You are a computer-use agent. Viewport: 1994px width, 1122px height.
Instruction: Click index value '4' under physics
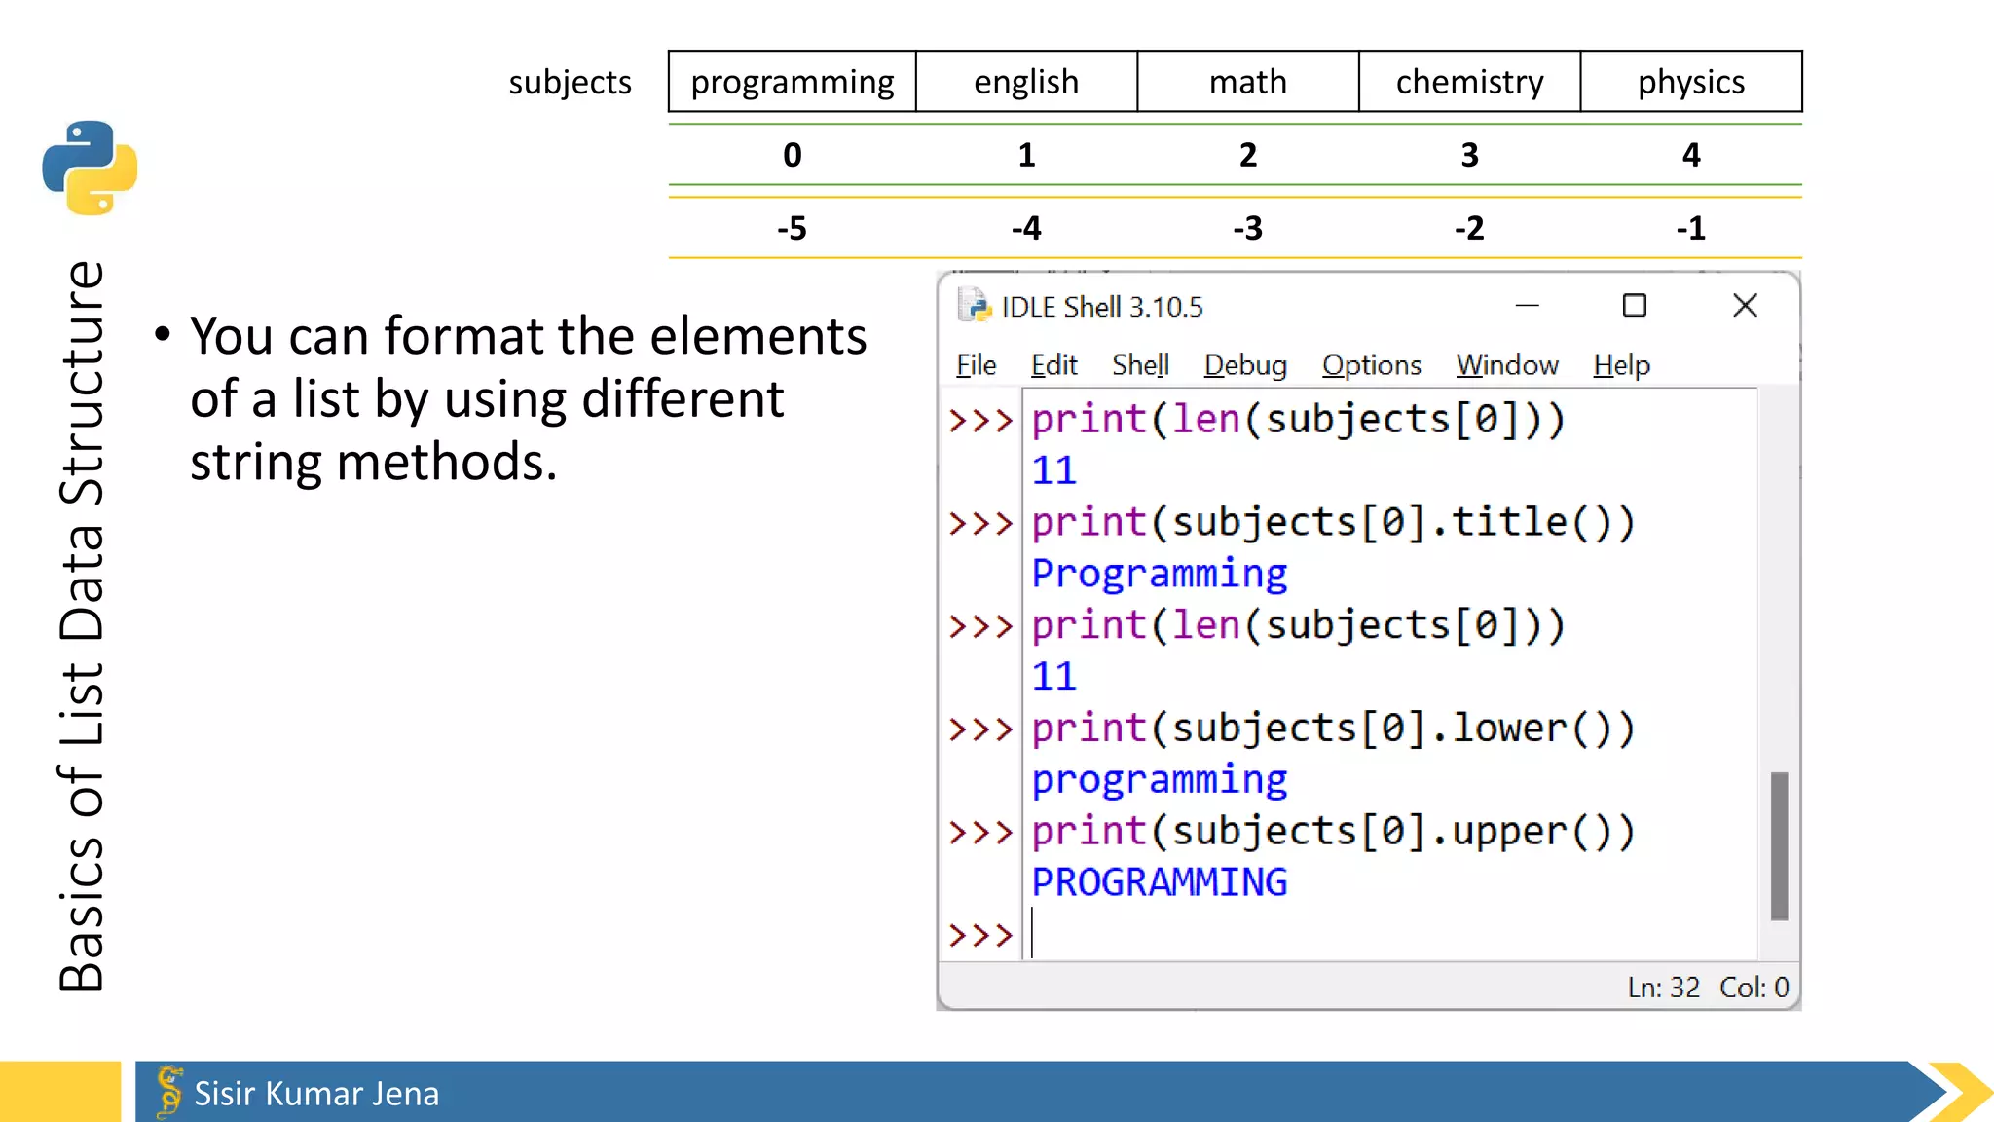click(x=1691, y=155)
